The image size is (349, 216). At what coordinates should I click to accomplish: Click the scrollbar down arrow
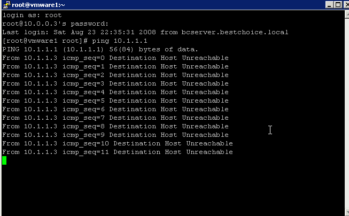click(x=347, y=212)
